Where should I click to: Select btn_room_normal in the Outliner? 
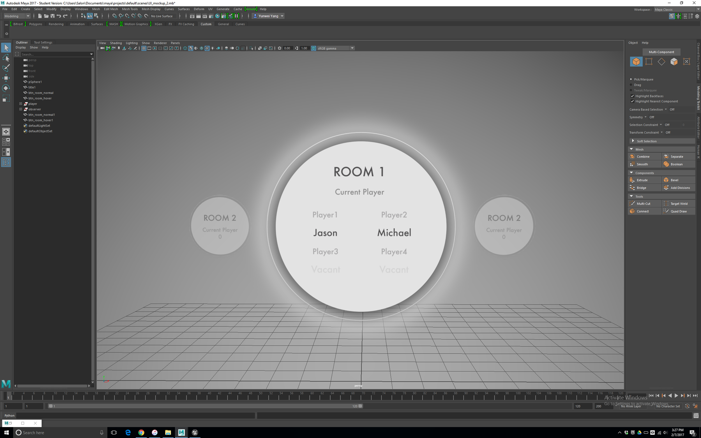pos(41,93)
